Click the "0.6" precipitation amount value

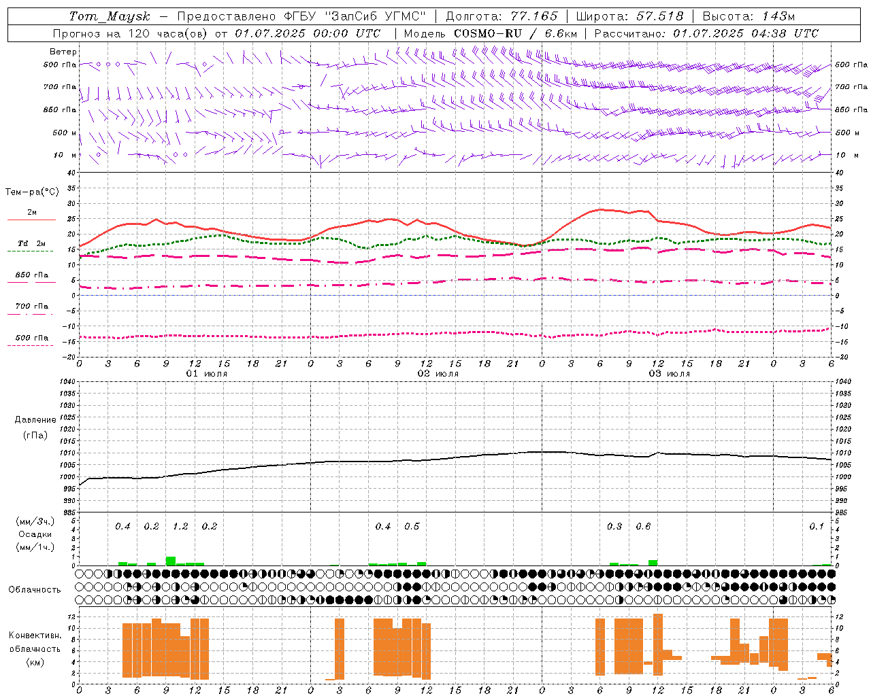[643, 526]
